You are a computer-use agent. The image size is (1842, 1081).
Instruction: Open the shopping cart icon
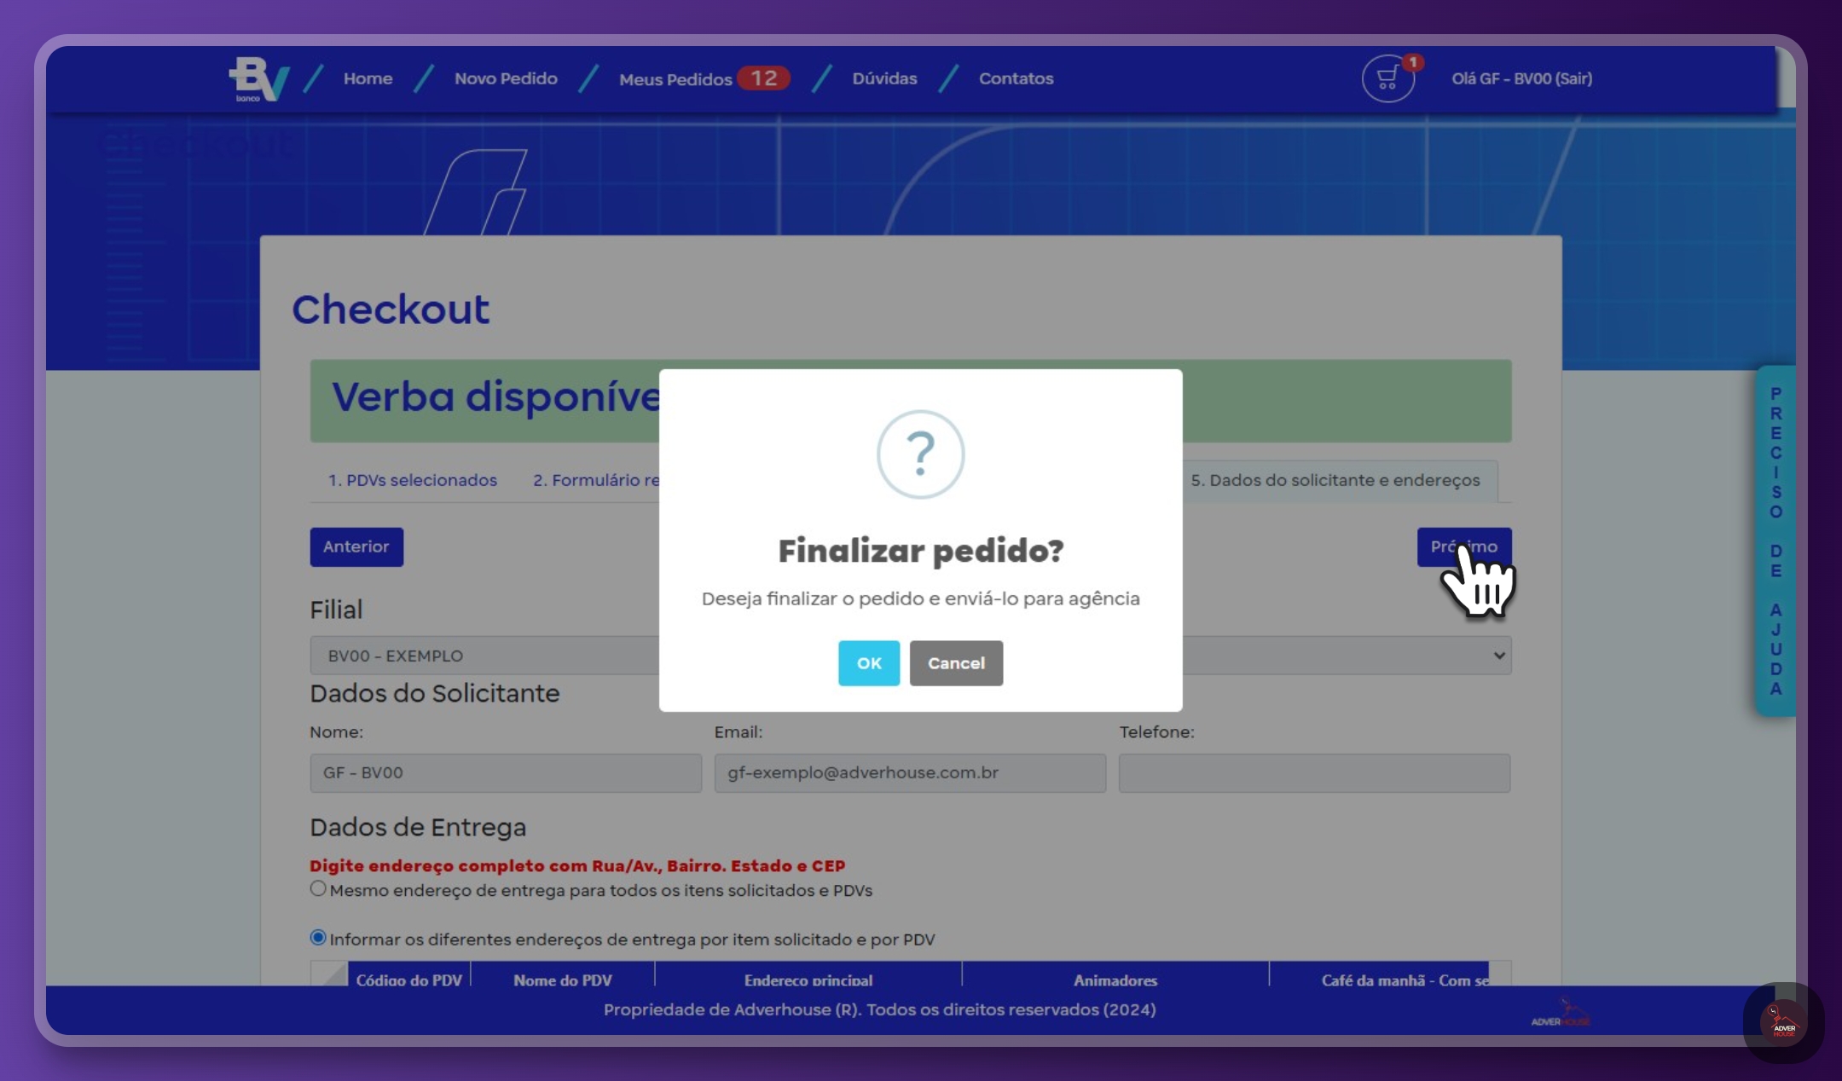click(x=1387, y=78)
